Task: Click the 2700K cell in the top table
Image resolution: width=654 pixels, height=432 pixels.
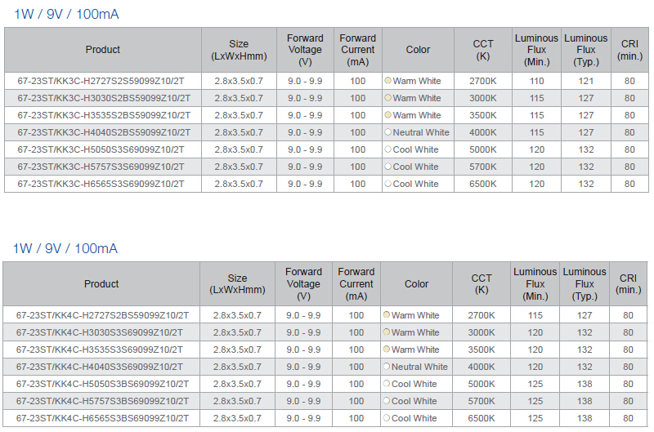Action: pyautogui.click(x=483, y=81)
